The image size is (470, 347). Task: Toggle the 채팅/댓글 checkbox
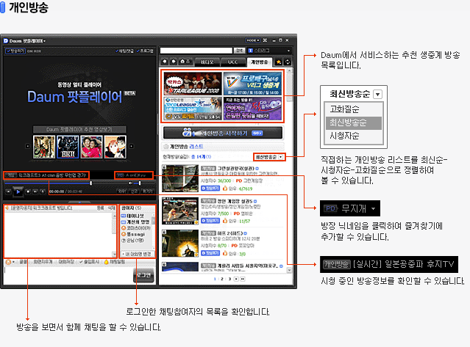pyautogui.click(x=124, y=51)
